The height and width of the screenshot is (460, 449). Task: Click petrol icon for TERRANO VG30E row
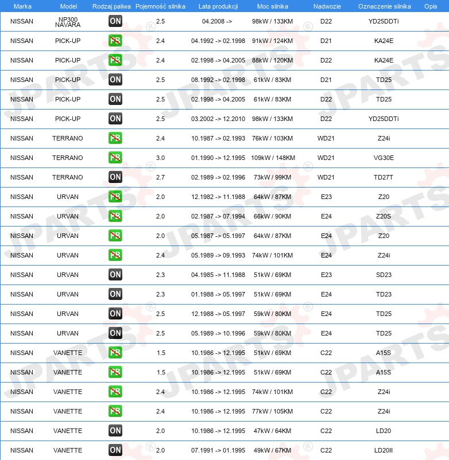pyautogui.click(x=115, y=158)
